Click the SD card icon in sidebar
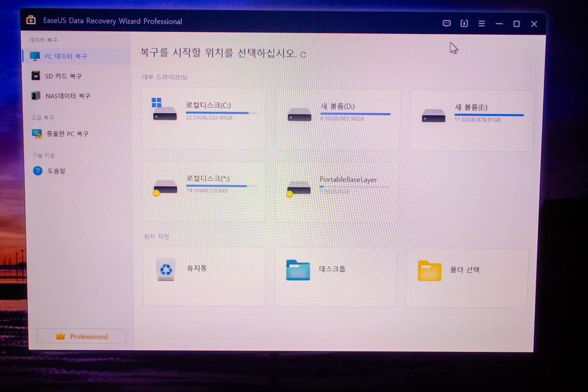The width and height of the screenshot is (588, 392). 36,76
